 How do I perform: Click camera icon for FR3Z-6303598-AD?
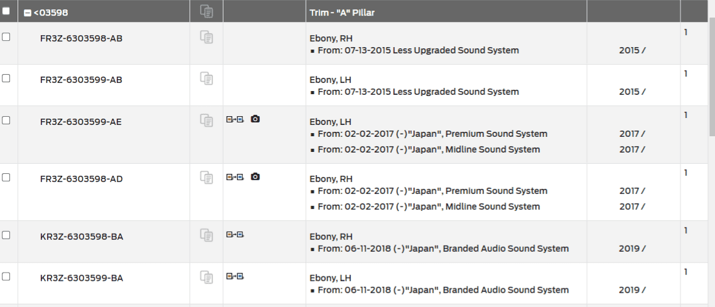point(255,176)
